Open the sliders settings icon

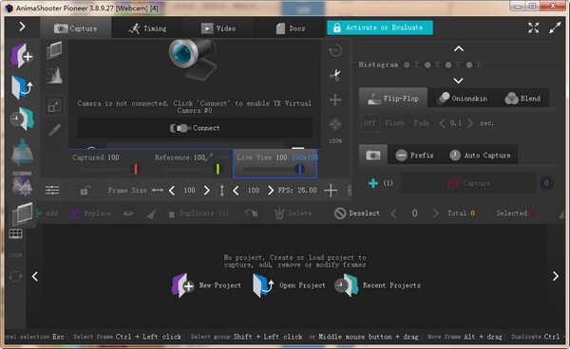(52, 190)
